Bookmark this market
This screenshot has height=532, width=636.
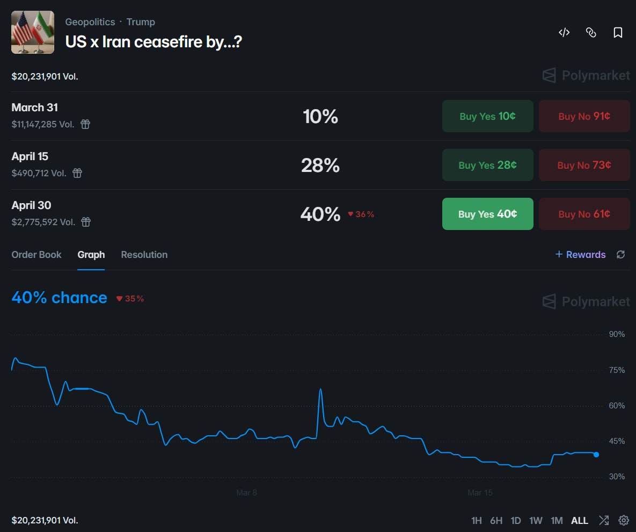click(618, 32)
